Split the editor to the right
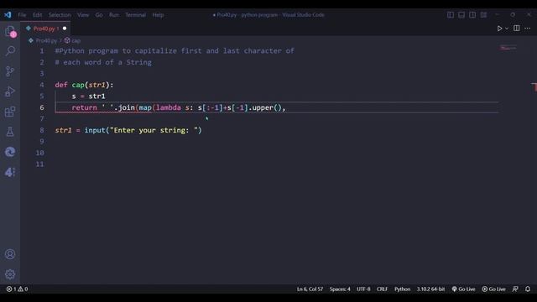The width and height of the screenshot is (537, 302). click(517, 28)
